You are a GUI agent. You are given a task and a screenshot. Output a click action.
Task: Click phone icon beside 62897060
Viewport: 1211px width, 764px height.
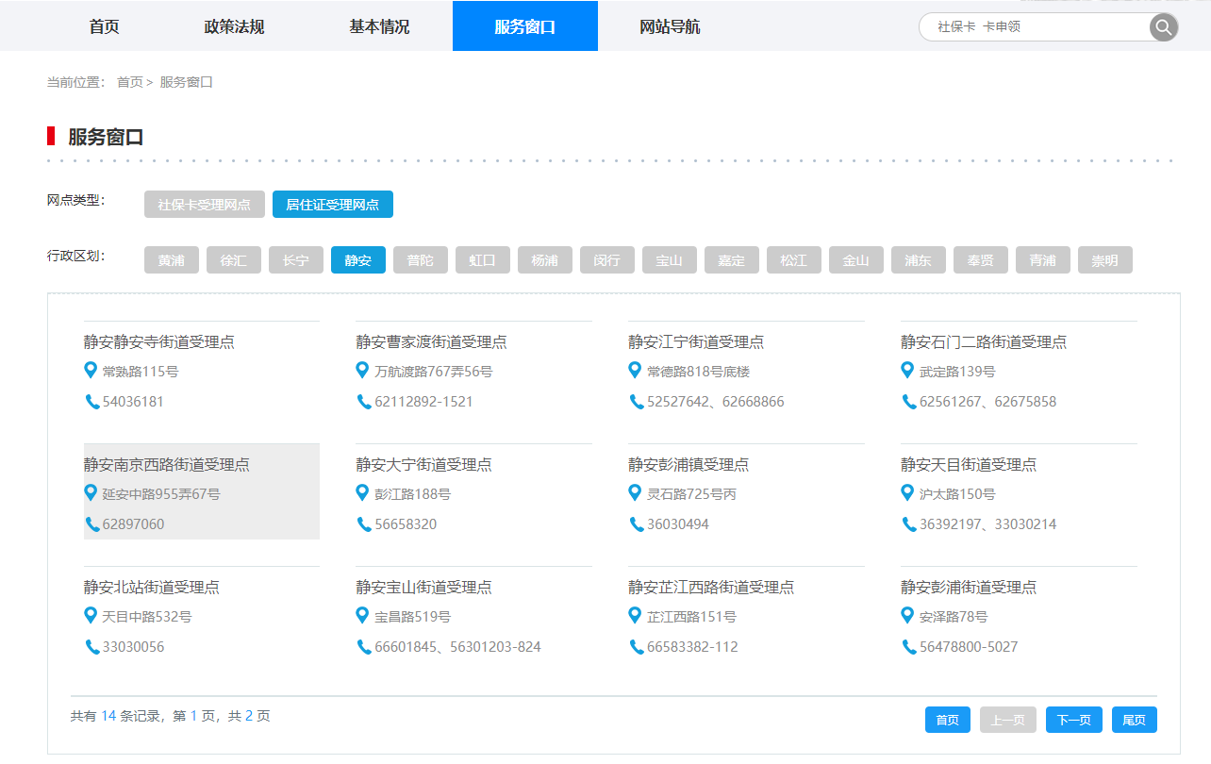pyautogui.click(x=91, y=524)
